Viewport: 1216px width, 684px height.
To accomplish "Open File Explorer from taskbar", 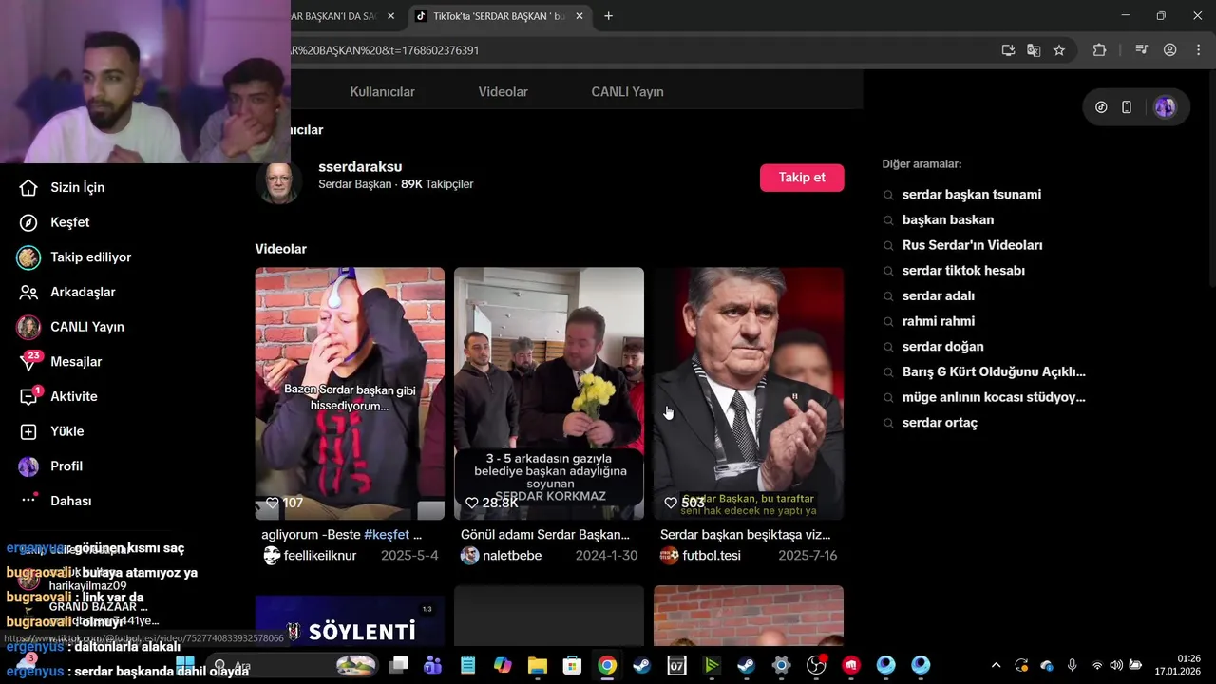I will [538, 665].
